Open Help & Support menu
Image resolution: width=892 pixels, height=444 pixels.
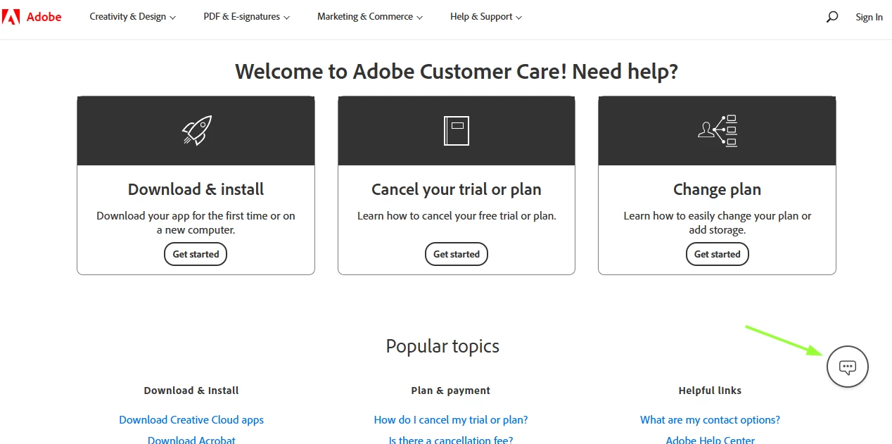(x=486, y=17)
